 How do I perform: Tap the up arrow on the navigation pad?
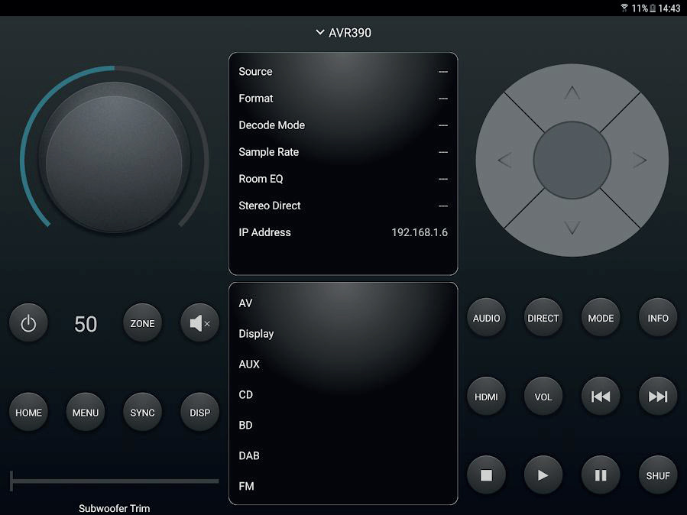572,93
